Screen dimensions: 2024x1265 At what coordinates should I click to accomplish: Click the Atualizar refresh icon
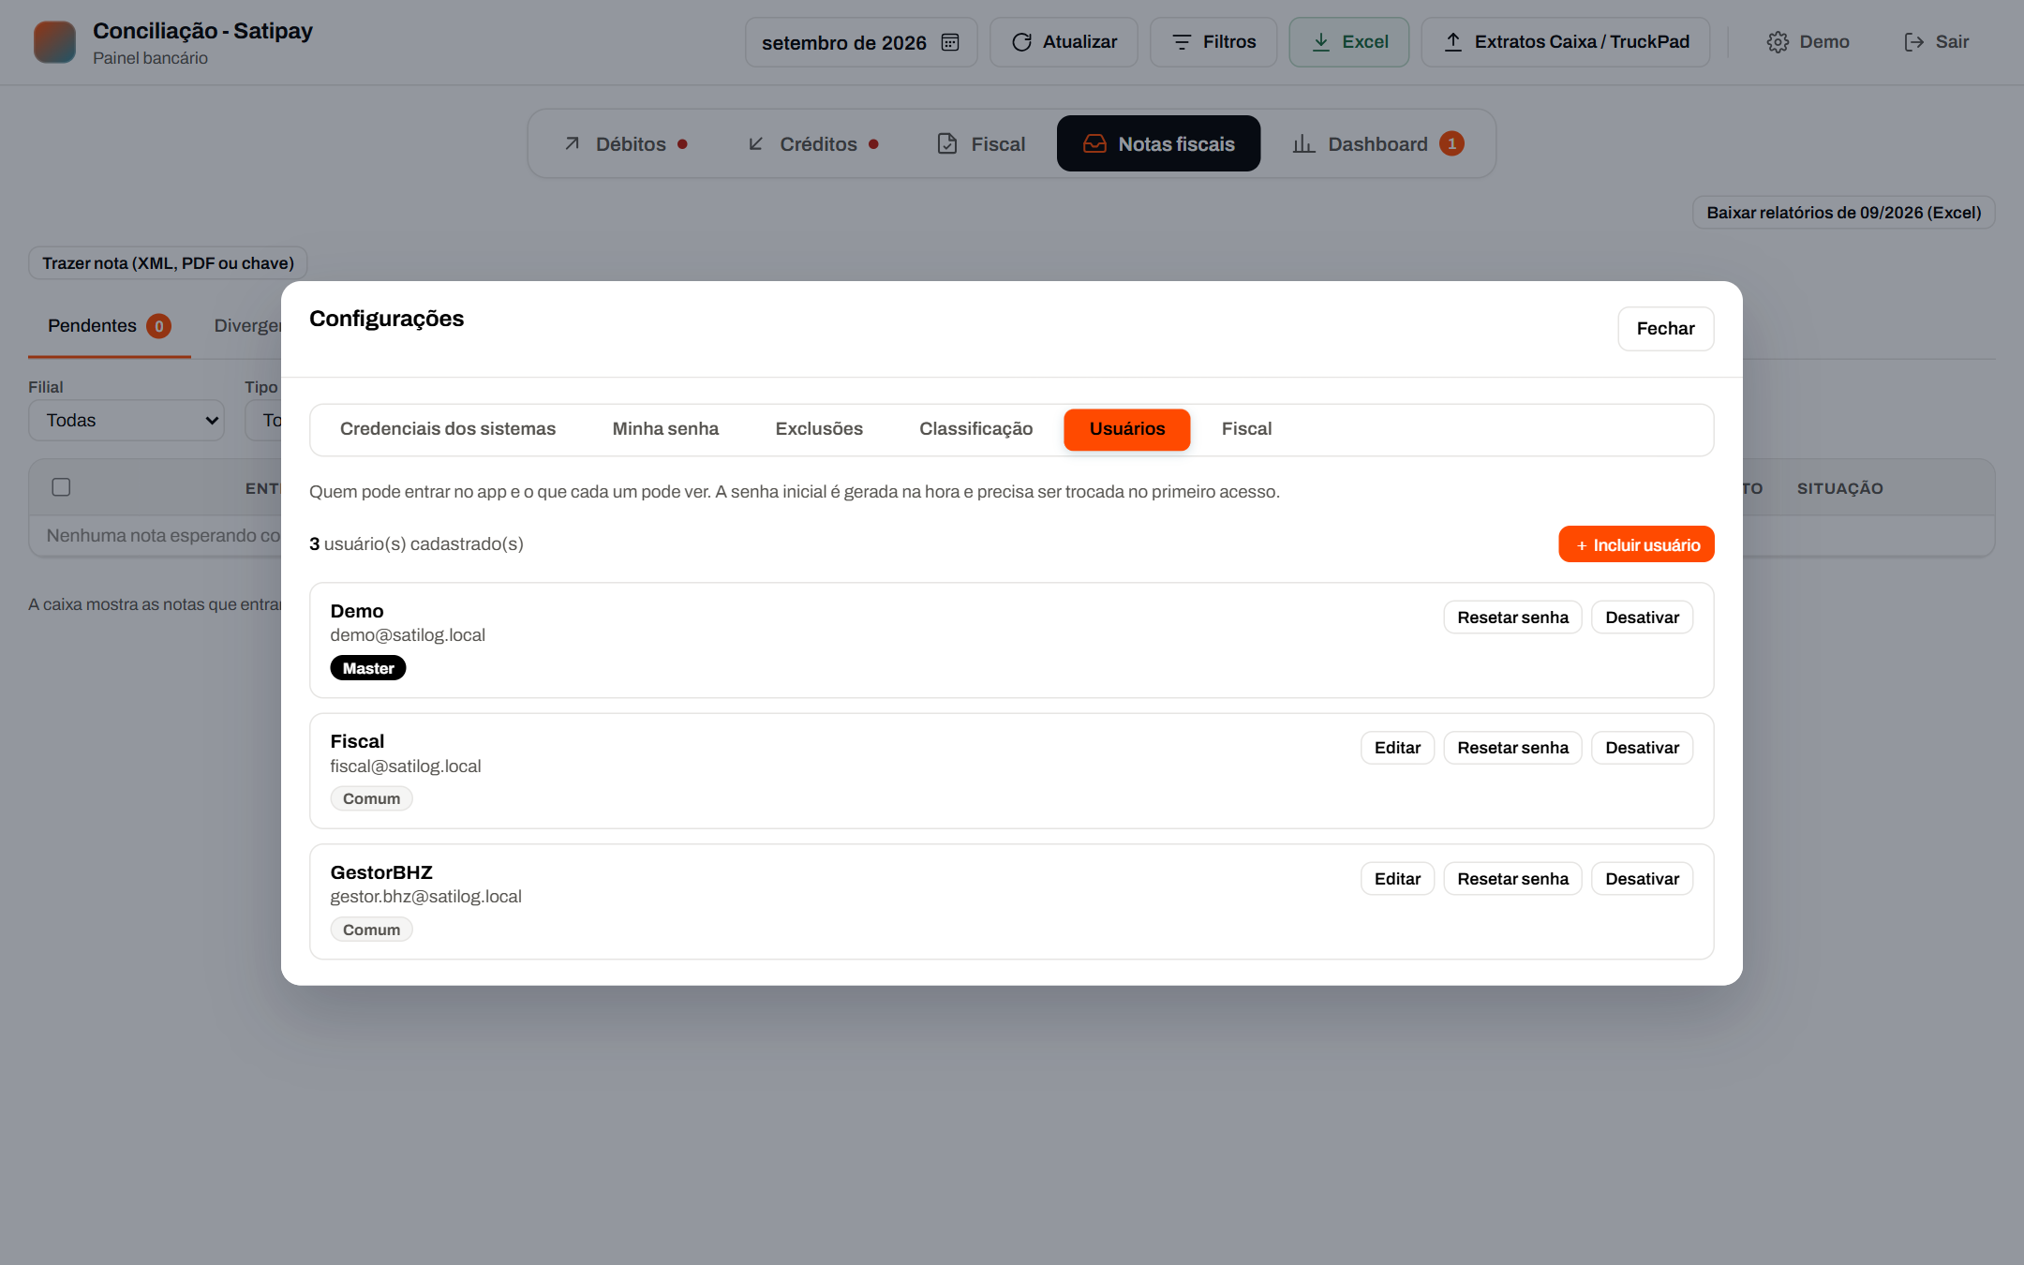1021,42
